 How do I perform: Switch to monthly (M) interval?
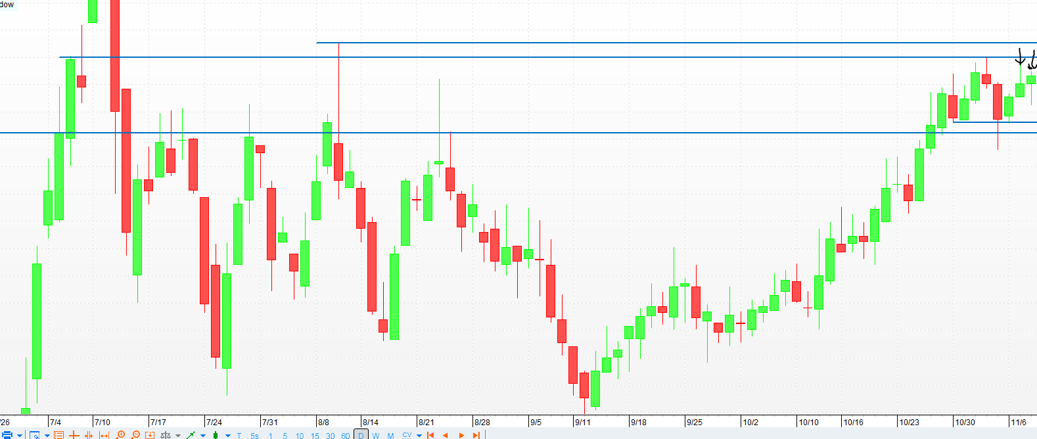click(x=390, y=436)
